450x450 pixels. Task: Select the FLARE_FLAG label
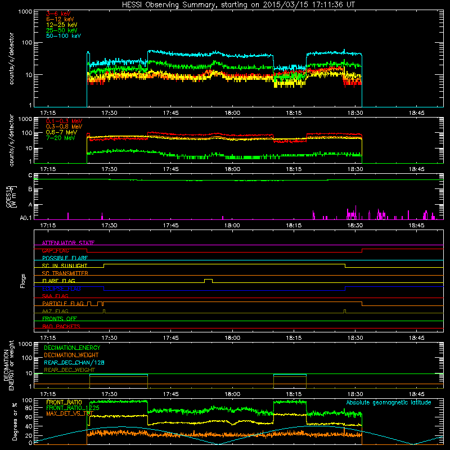coord(58,281)
